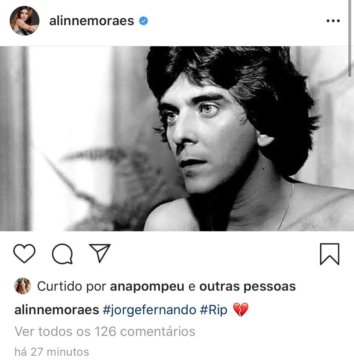Click the broken heart emoji in caption
This screenshot has width=354, height=362.
click(x=240, y=310)
